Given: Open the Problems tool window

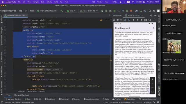Looking at the screenshot, I should click(50, 99).
